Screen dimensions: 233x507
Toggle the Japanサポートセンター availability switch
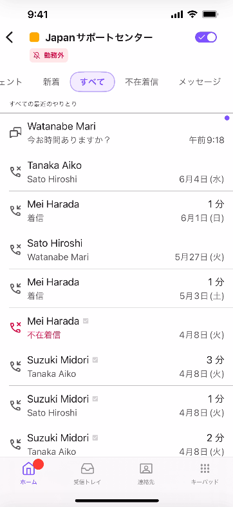pos(205,37)
